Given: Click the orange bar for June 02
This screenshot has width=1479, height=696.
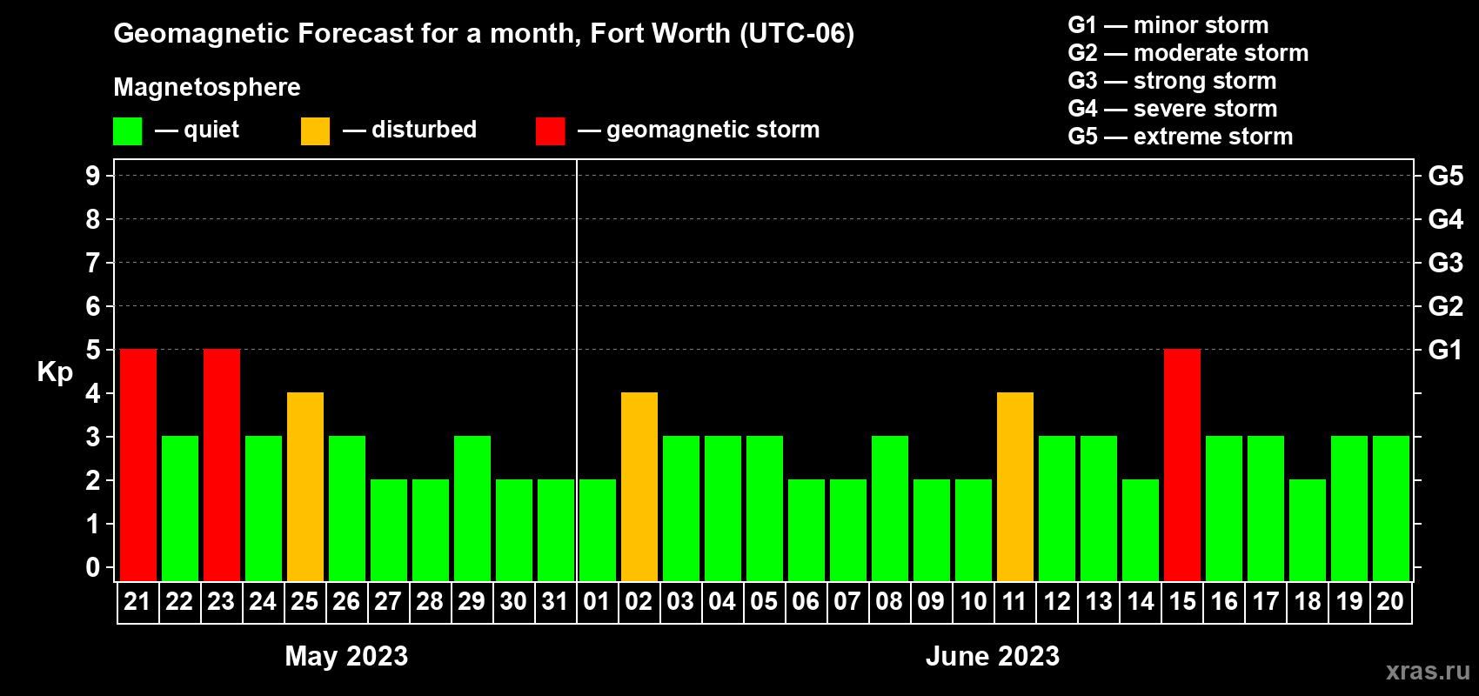Looking at the screenshot, I should pyautogui.click(x=639, y=487).
